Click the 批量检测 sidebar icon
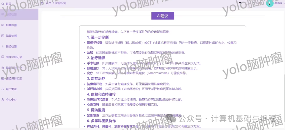The width and height of the screenshot is (285, 130). click(3, 25)
